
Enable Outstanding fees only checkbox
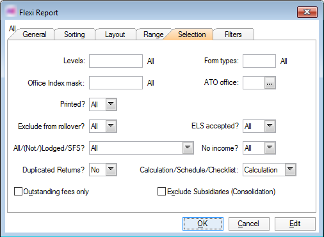tap(18, 191)
